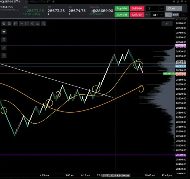Screen dimensions: 190x179
Task: Click the 12:45 pm time axis label
Action: coord(167,175)
